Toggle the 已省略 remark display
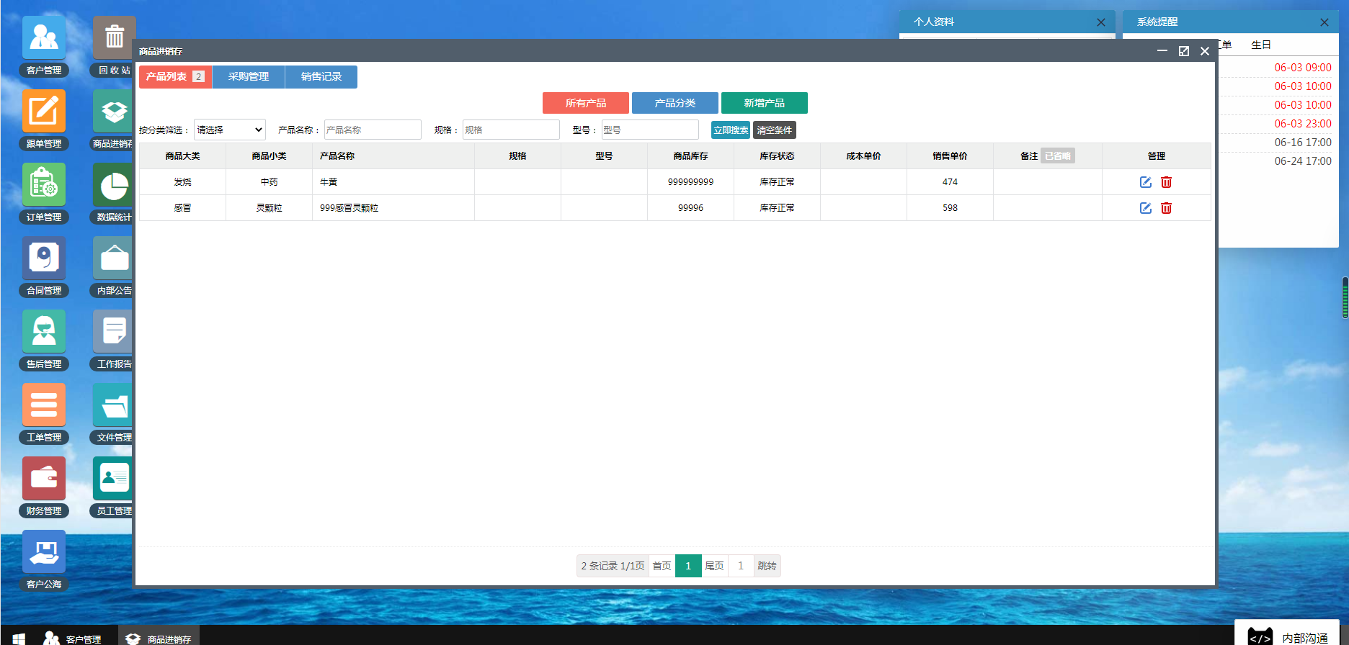1349x645 pixels. click(x=1057, y=156)
